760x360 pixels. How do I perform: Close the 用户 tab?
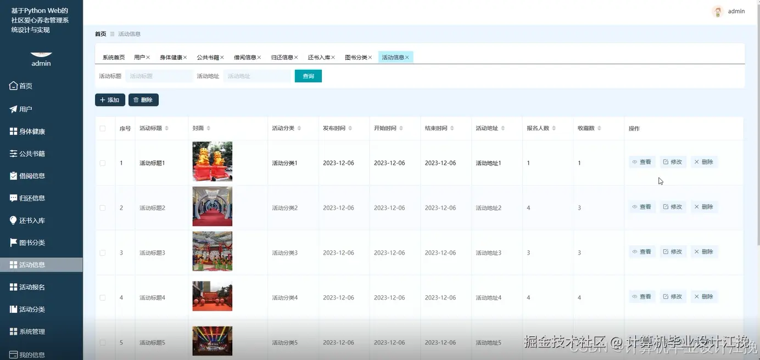tap(148, 58)
